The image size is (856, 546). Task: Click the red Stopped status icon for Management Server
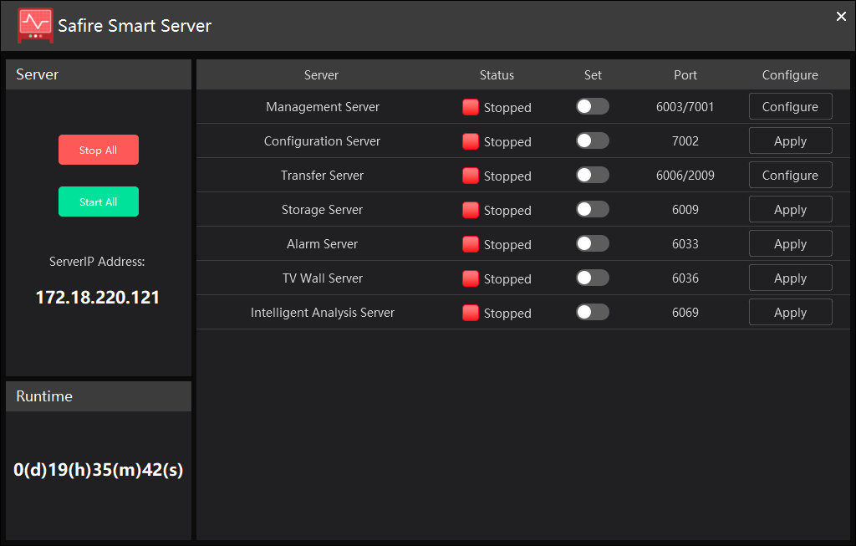pyautogui.click(x=471, y=107)
